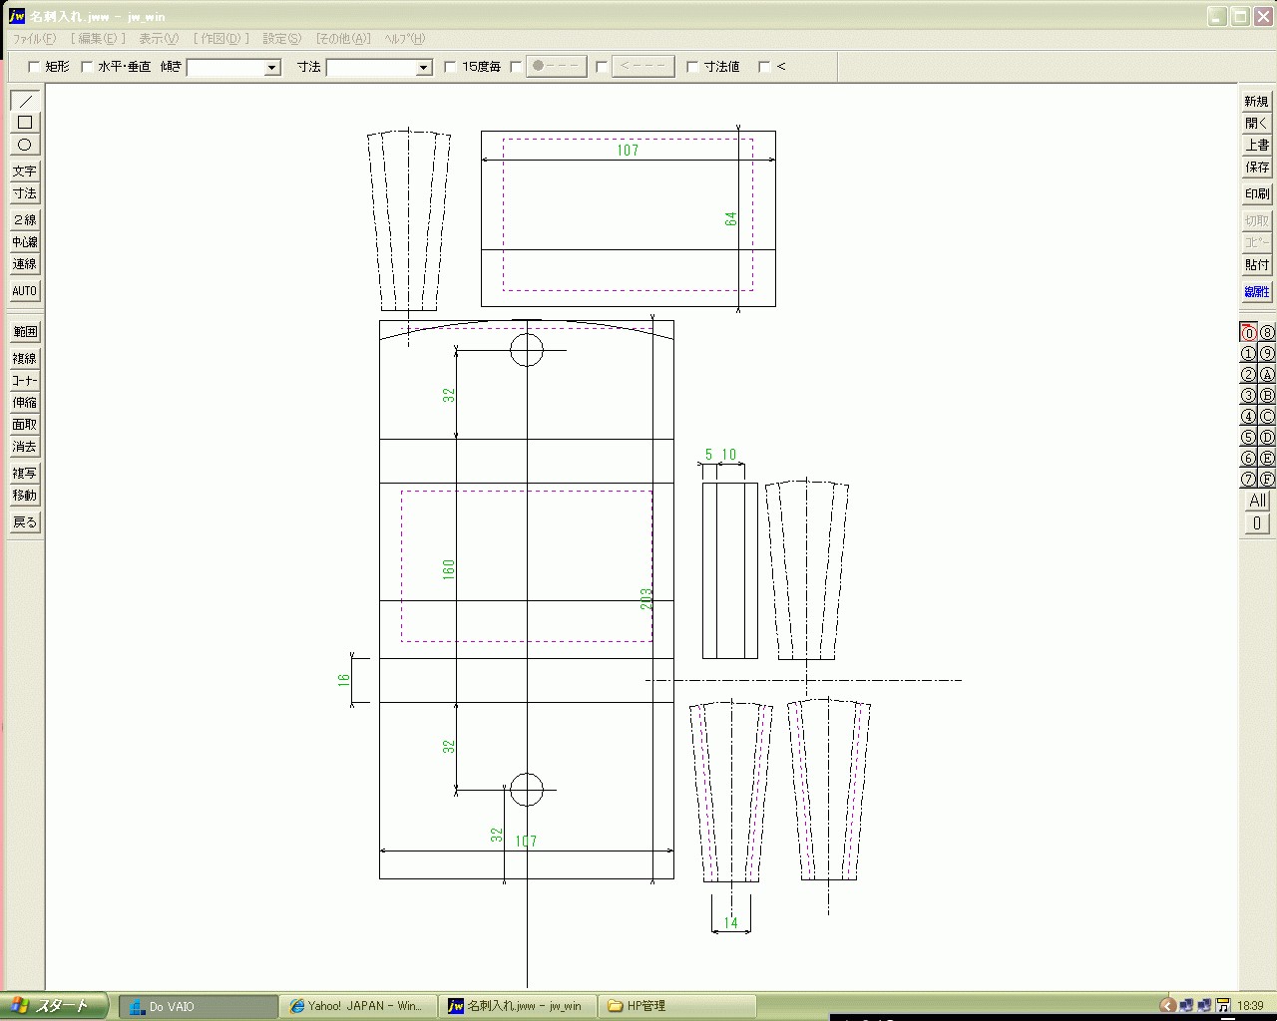Viewport: 1277px width, 1021px height.
Task: Open the 設定(S) menu
Action: 281,39
